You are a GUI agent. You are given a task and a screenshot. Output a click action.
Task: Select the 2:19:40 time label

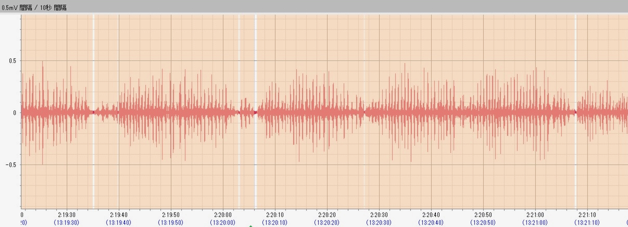point(119,215)
